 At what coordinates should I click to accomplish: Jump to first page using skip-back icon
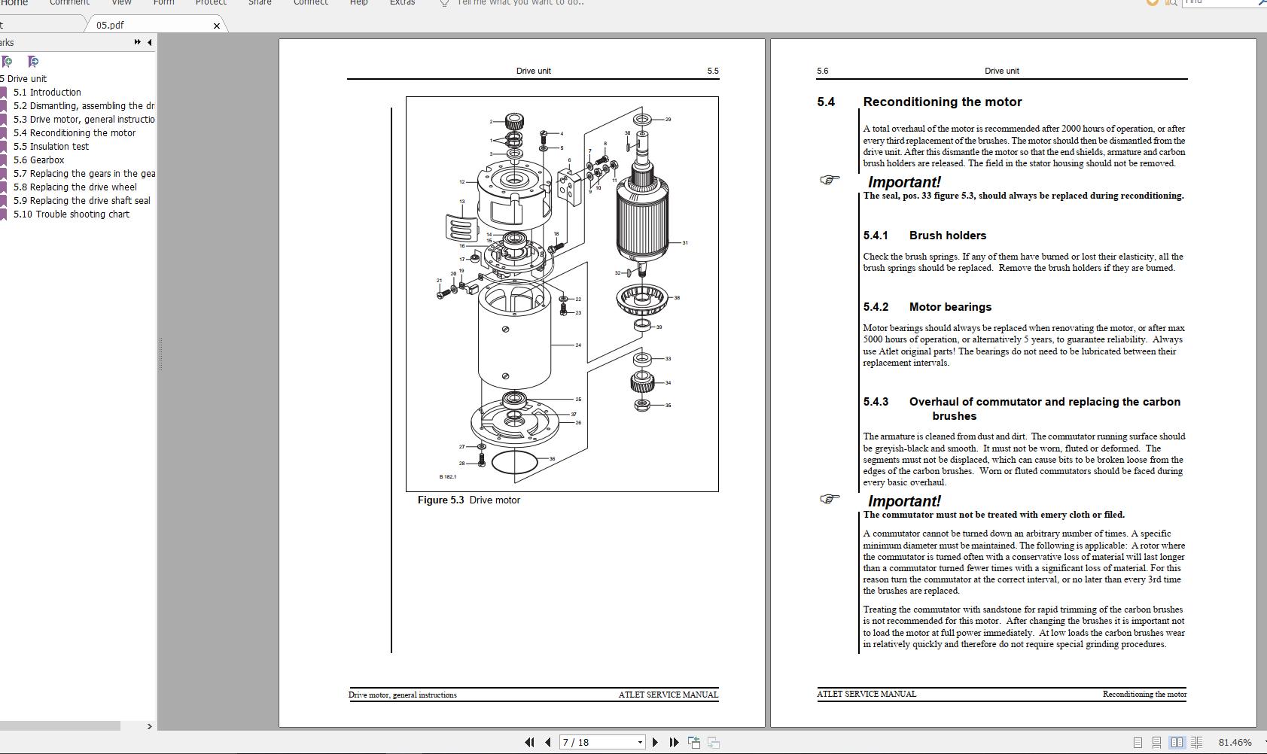[530, 742]
